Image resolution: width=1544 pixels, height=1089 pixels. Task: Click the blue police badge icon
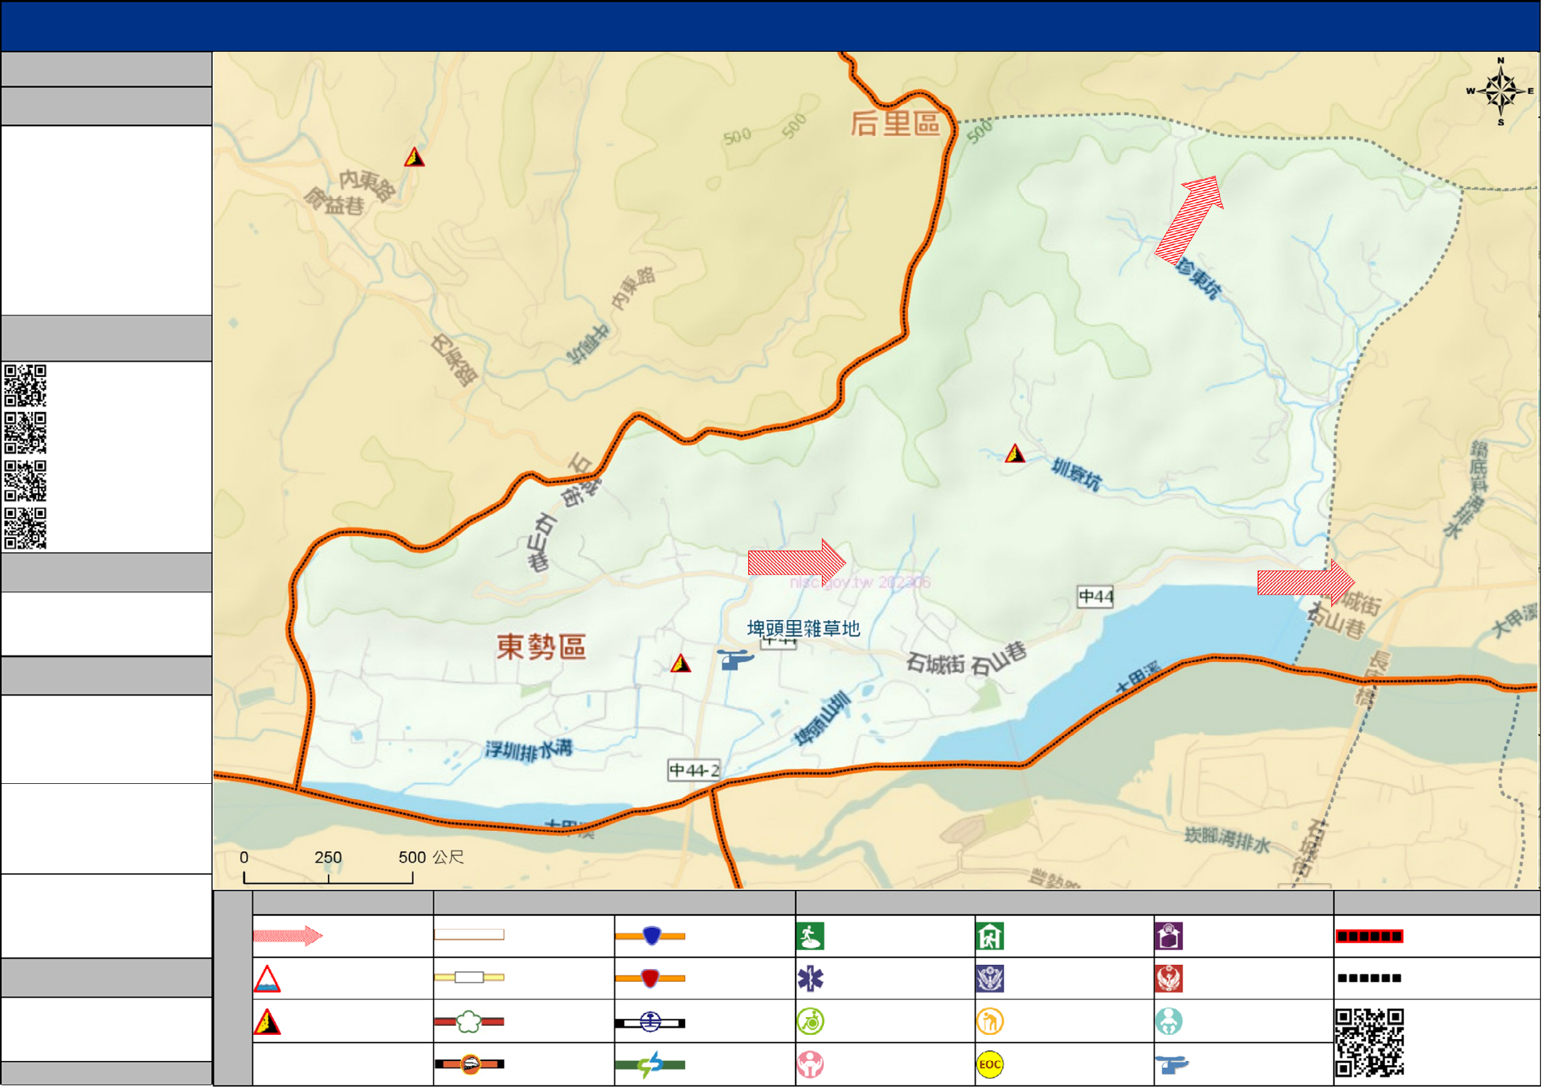tap(990, 979)
